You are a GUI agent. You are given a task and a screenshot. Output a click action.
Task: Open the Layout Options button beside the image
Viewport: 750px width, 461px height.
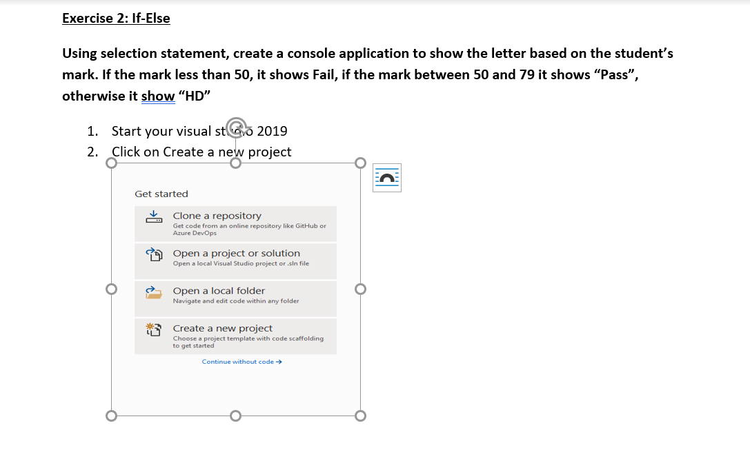tap(386, 177)
